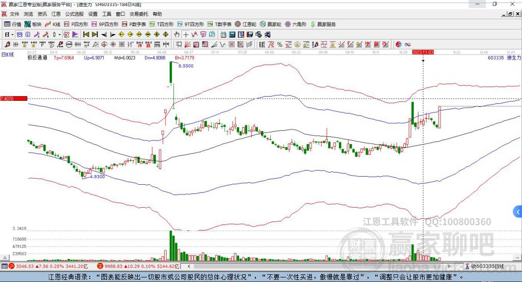Open the calculator icon
522x282 pixels.
tap(232, 35)
